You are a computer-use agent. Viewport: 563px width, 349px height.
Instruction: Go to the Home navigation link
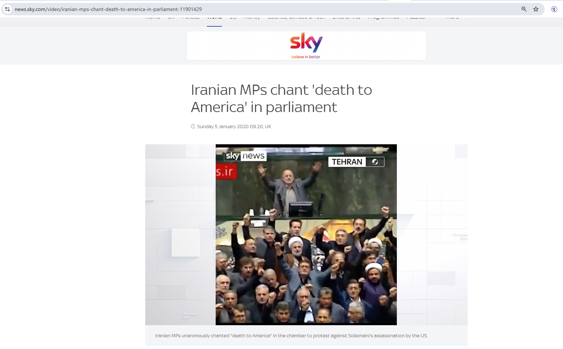pos(153,18)
